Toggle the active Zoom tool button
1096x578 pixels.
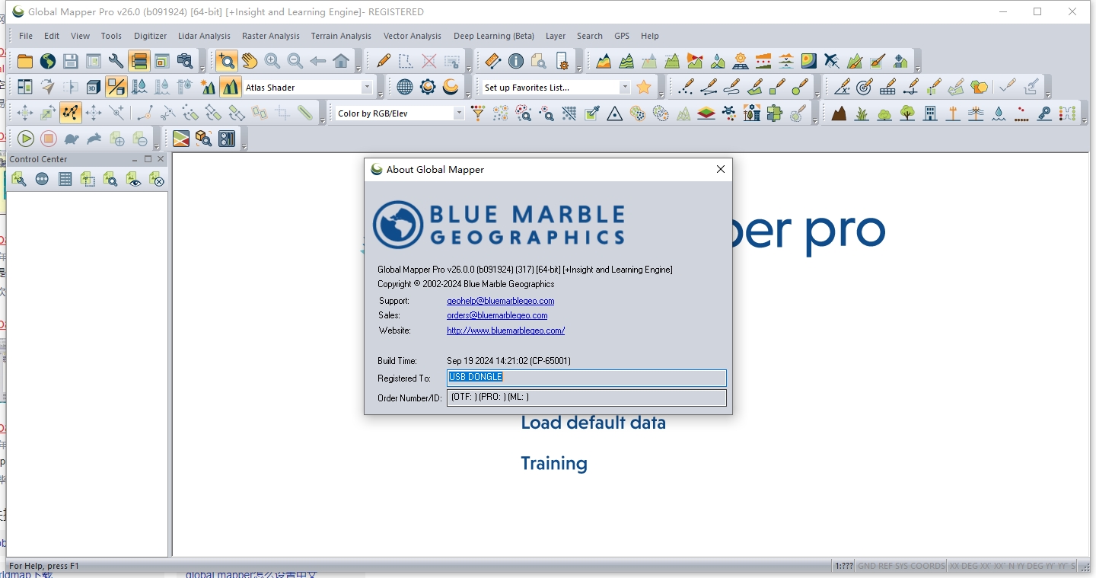(227, 62)
